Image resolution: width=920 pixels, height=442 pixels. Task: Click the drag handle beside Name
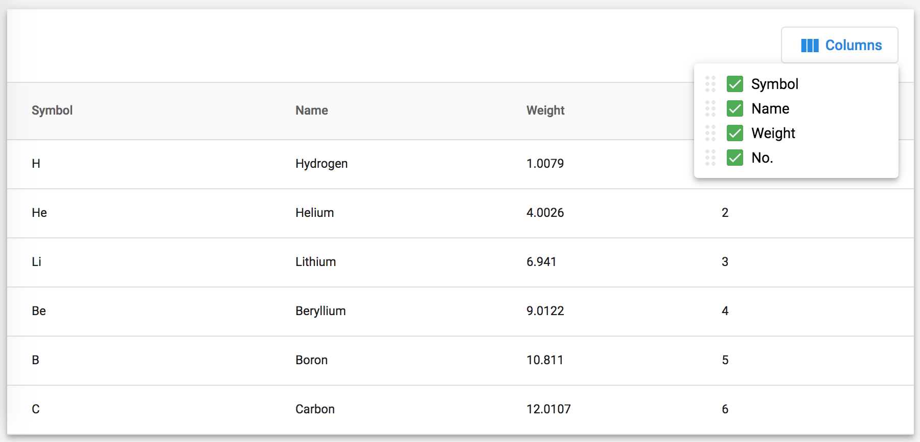(710, 108)
